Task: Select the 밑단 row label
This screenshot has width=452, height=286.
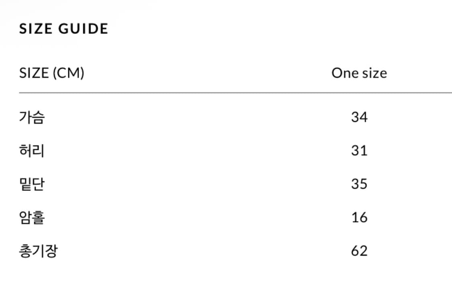Action: (32, 184)
